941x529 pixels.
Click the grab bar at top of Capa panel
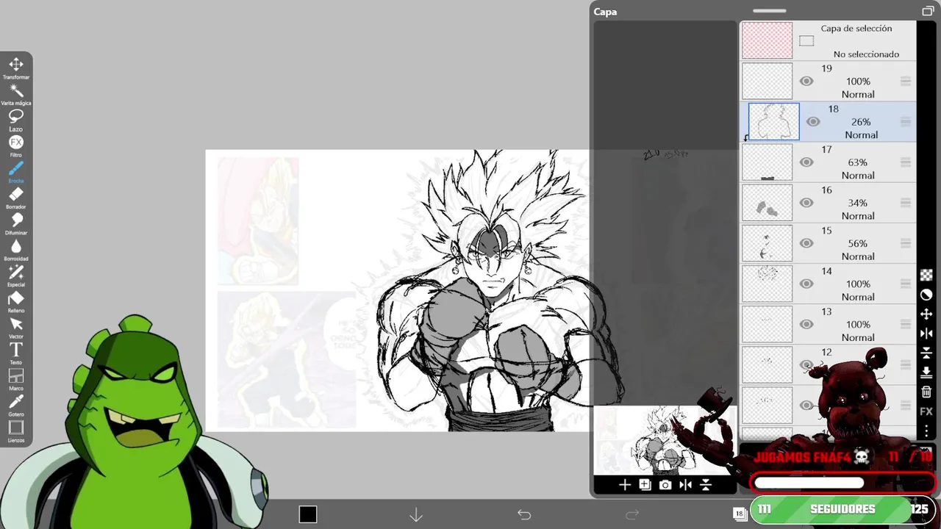[770, 10]
